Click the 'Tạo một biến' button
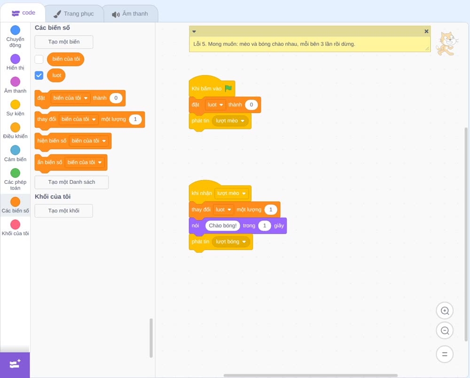 coord(64,42)
